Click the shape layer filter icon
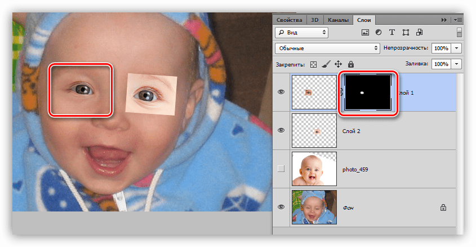The image size is (476, 247). [x=406, y=33]
